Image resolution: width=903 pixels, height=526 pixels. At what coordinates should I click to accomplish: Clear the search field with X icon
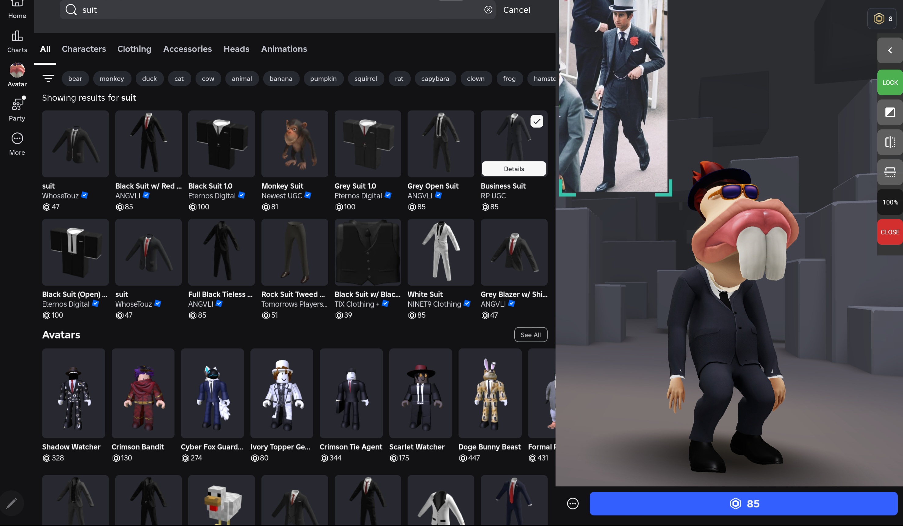tap(488, 10)
